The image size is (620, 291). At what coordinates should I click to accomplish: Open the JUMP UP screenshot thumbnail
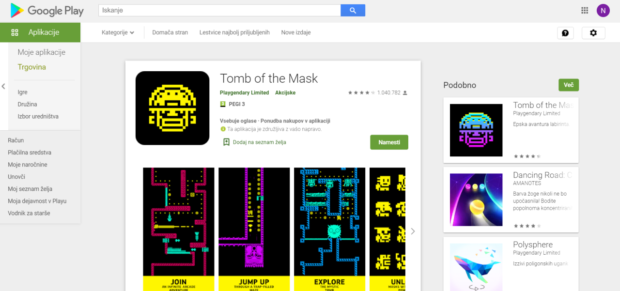click(254, 230)
